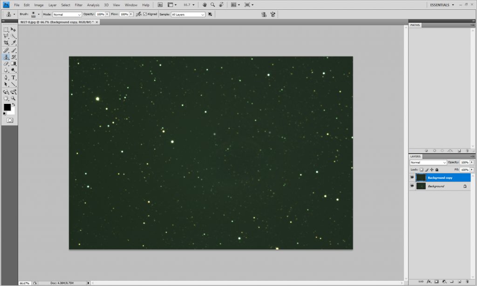Select the Move tool
This screenshot has height=286, width=477.
[x=14, y=29]
